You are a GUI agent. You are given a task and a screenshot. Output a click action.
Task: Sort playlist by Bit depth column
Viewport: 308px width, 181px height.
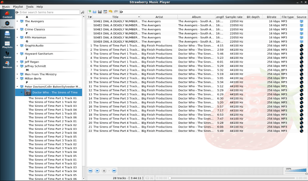pyautogui.click(x=253, y=17)
